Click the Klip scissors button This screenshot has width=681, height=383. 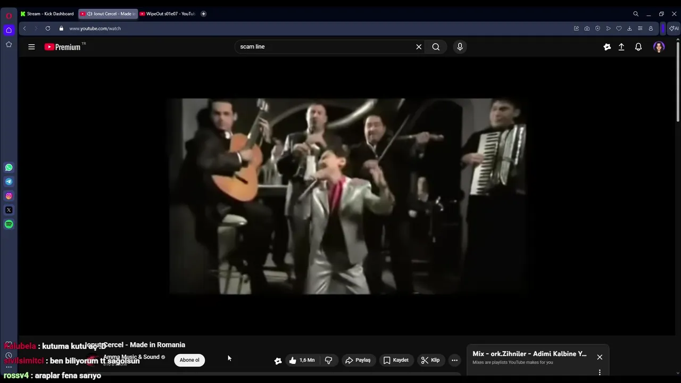[x=430, y=360]
